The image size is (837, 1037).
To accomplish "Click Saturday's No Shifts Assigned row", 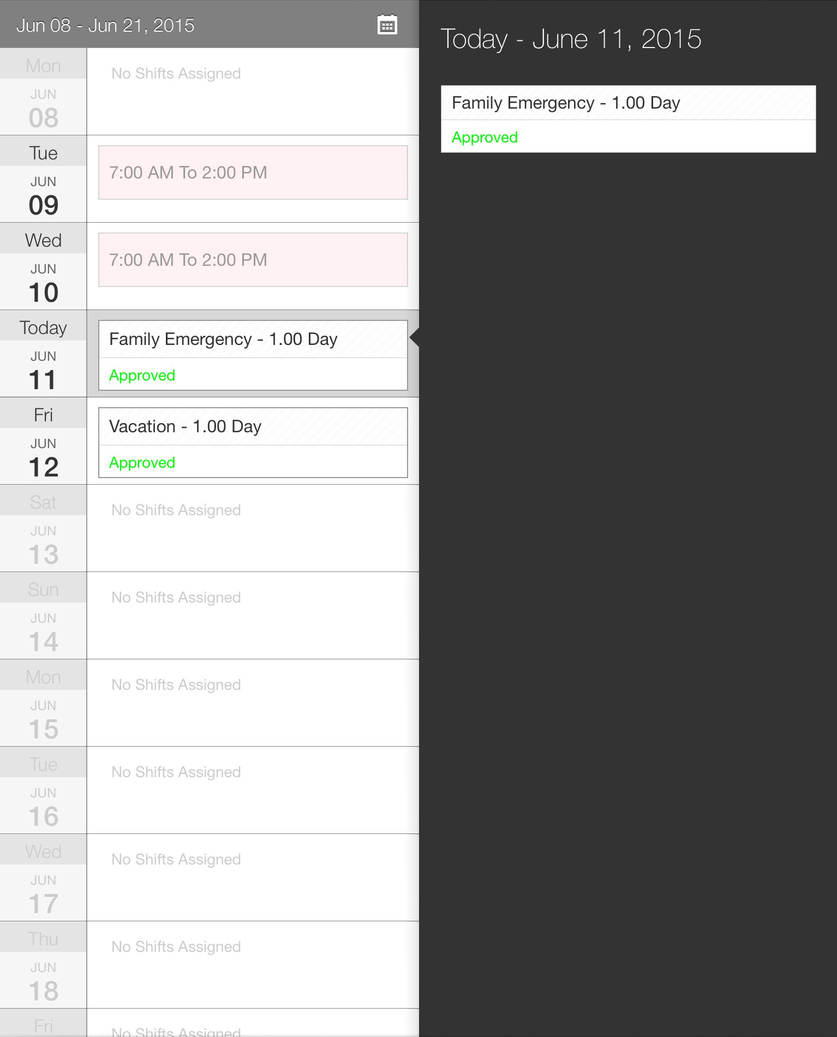I will pyautogui.click(x=253, y=528).
